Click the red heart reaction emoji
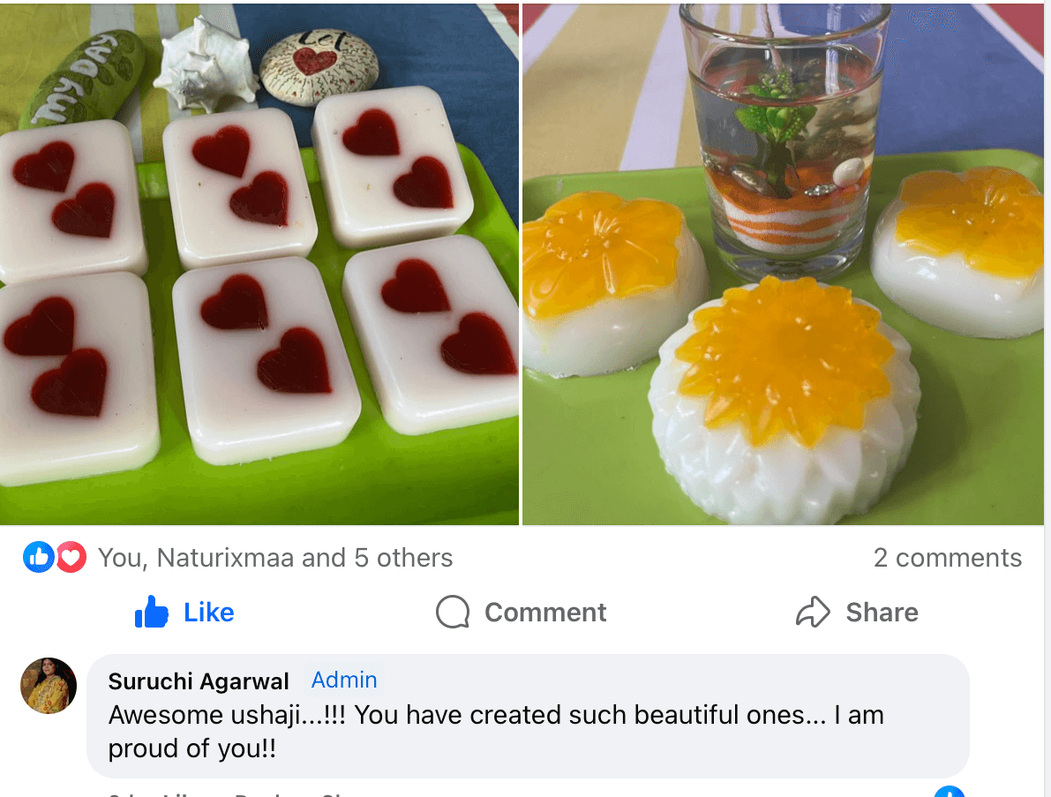Image resolution: width=1051 pixels, height=797 pixels. (x=71, y=557)
